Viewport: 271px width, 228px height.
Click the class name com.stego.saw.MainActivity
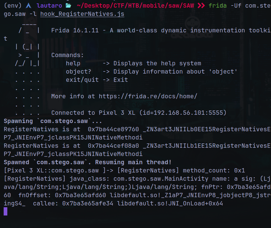pos(161,179)
